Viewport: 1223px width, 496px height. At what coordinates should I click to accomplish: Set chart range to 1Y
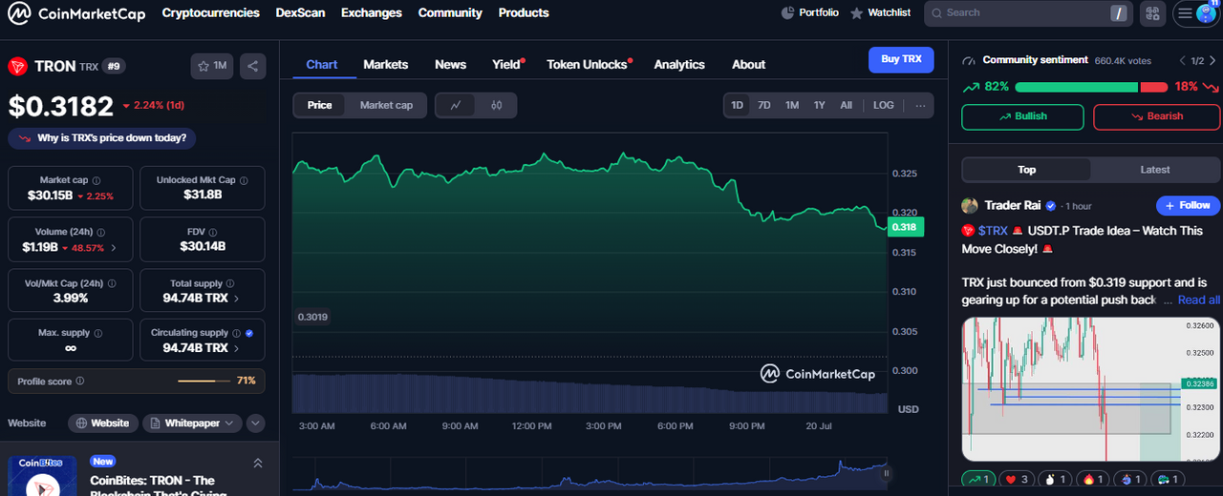click(819, 105)
